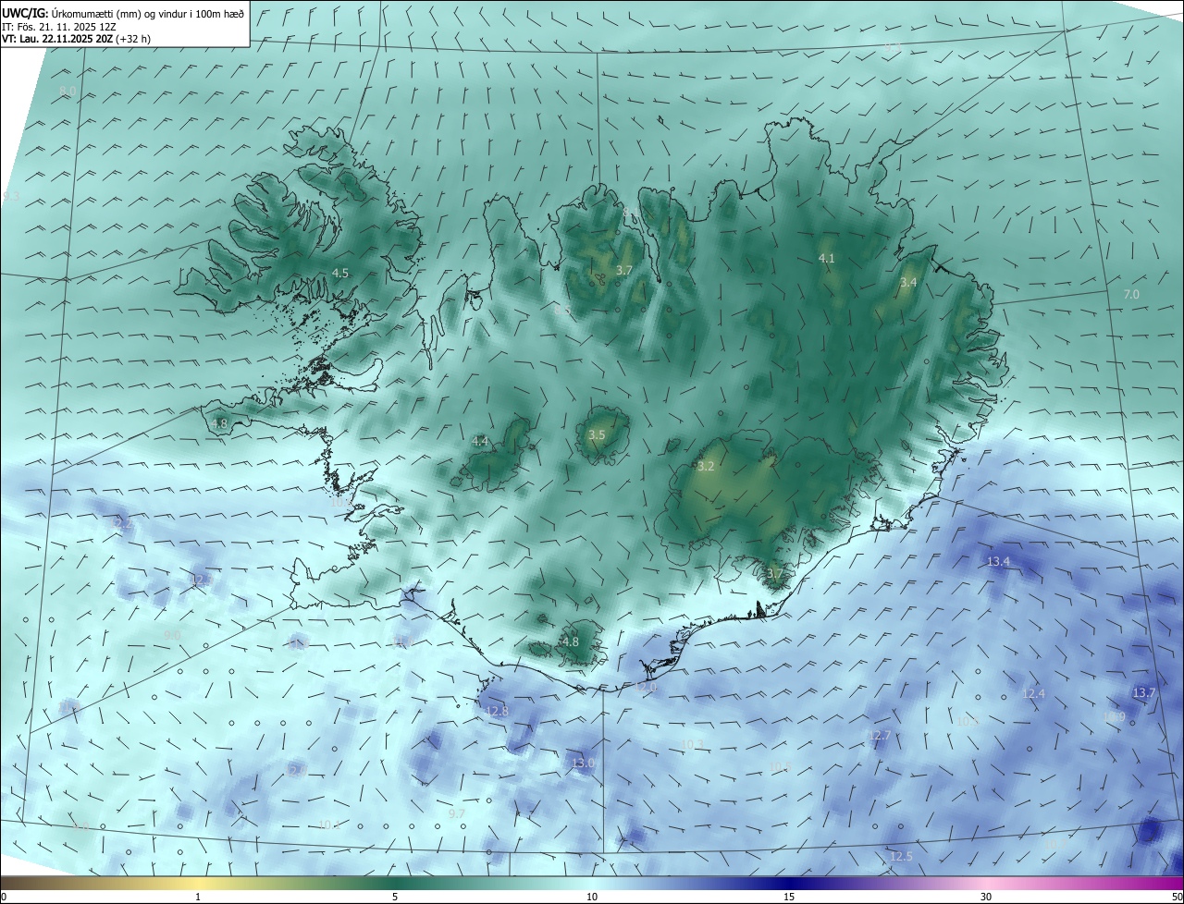Click the 13.0 value south of Iceland
Image resolution: width=1184 pixels, height=904 pixels.
click(x=583, y=763)
